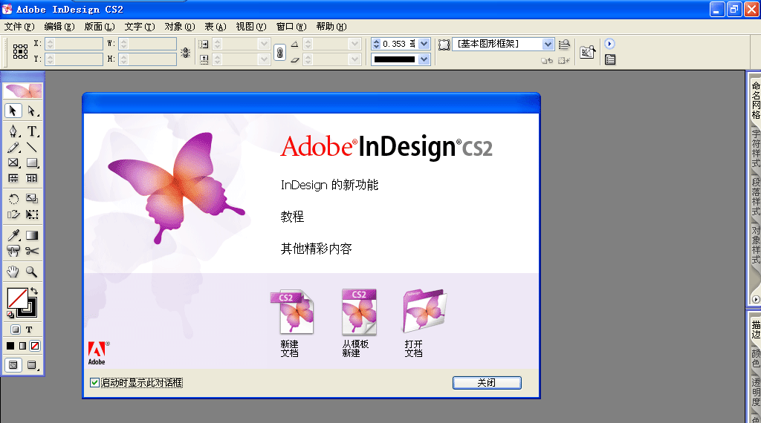Toggle formatting affects text button
The height and width of the screenshot is (423, 761).
(x=29, y=329)
